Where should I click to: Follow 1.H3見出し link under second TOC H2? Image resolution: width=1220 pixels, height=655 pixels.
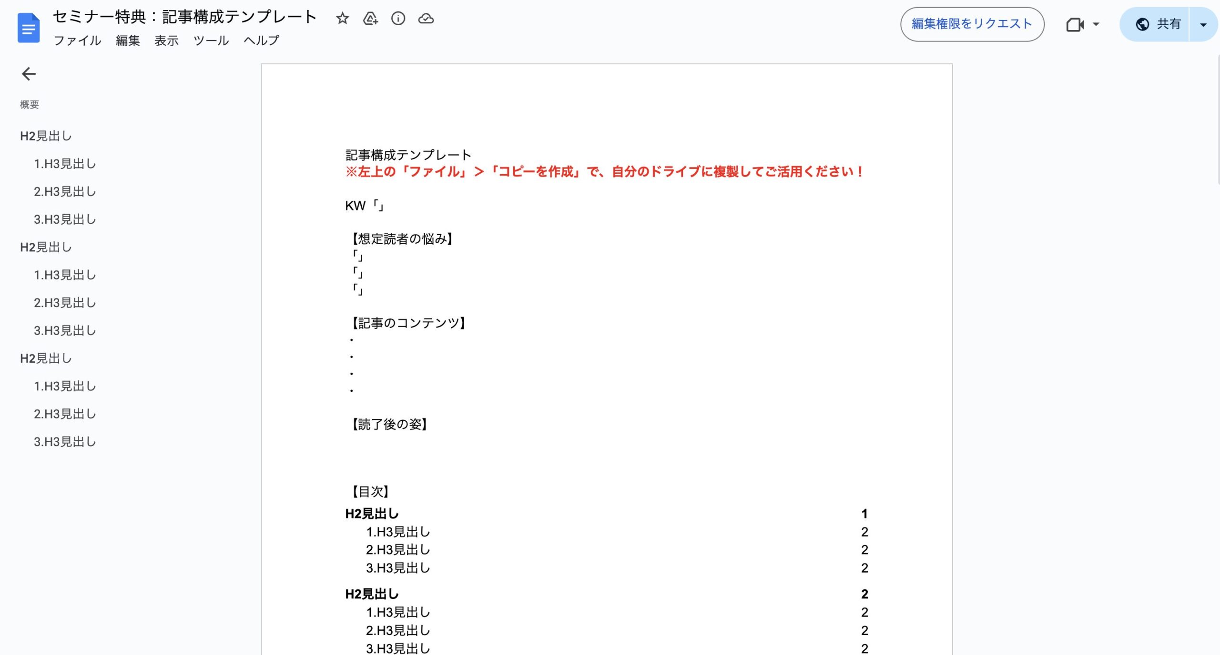click(x=398, y=612)
